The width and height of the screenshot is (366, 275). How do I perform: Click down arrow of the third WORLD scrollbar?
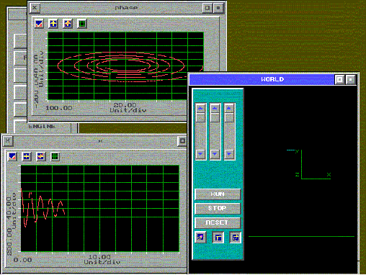(229, 153)
